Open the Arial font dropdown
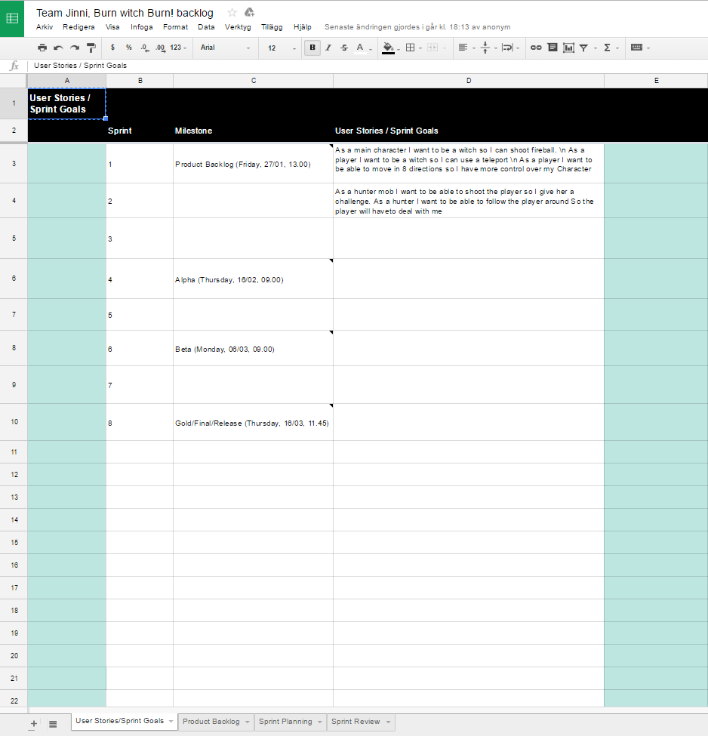Viewport: 708px width, 736px height. 225,48
